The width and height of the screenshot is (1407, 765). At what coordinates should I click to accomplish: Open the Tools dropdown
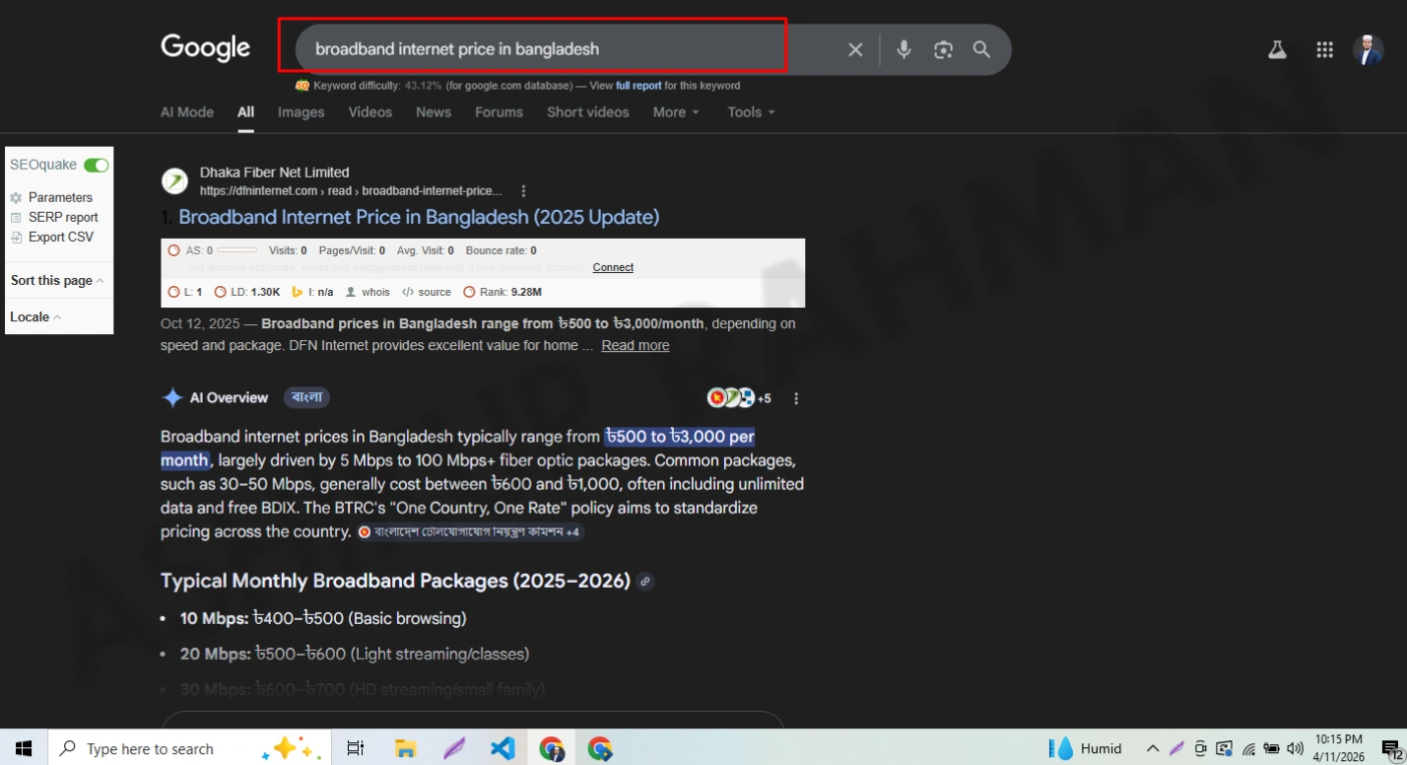point(751,112)
